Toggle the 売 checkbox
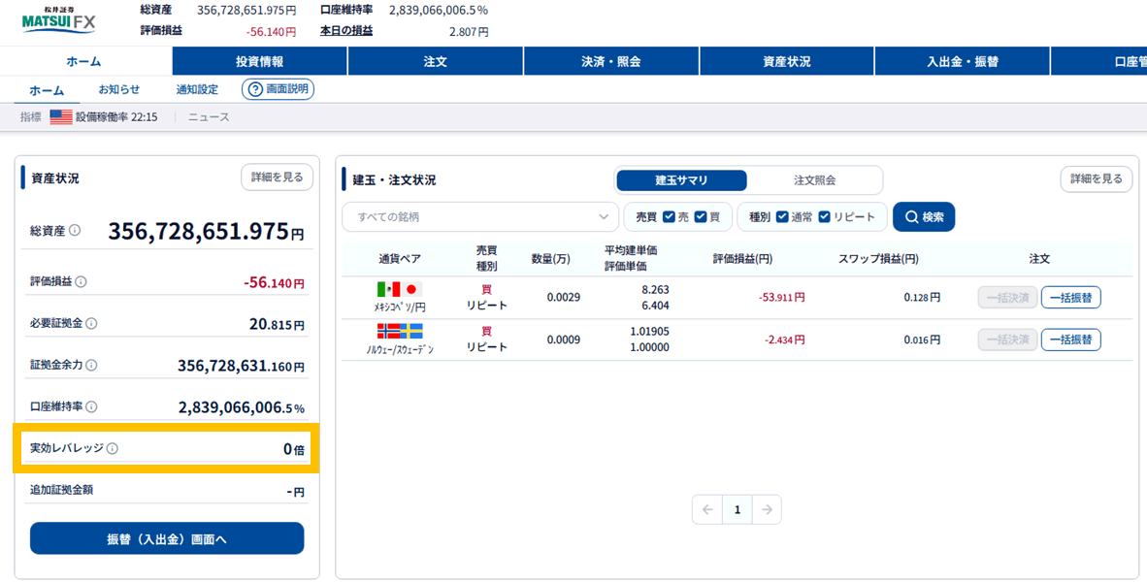Viewport: 1147px width, 582px height. 669,217
